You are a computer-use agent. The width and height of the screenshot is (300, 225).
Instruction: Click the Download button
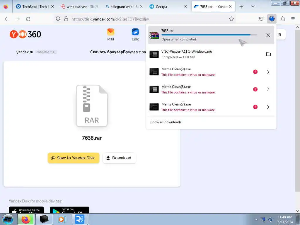[120, 158]
